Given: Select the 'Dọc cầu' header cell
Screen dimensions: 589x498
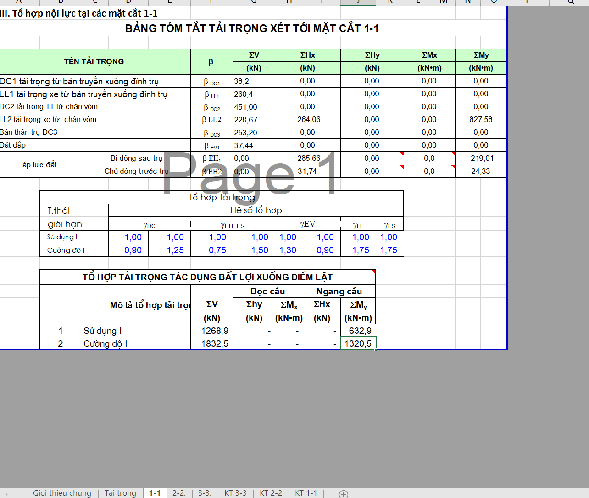Looking at the screenshot, I should [x=267, y=291].
